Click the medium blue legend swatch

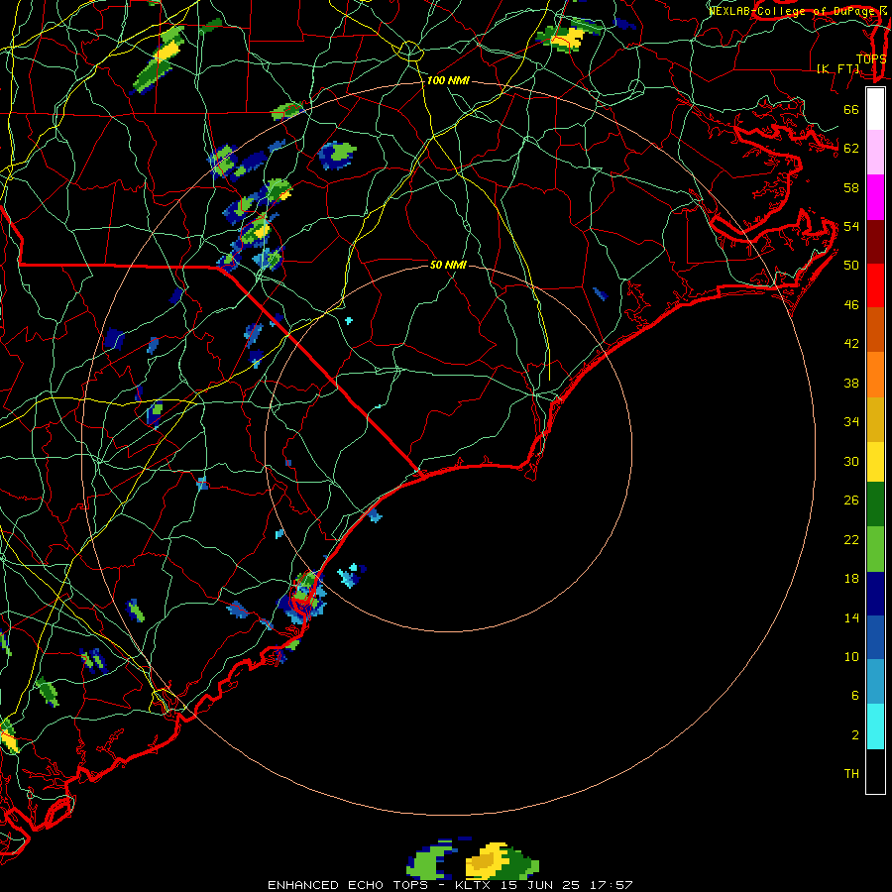click(875, 637)
